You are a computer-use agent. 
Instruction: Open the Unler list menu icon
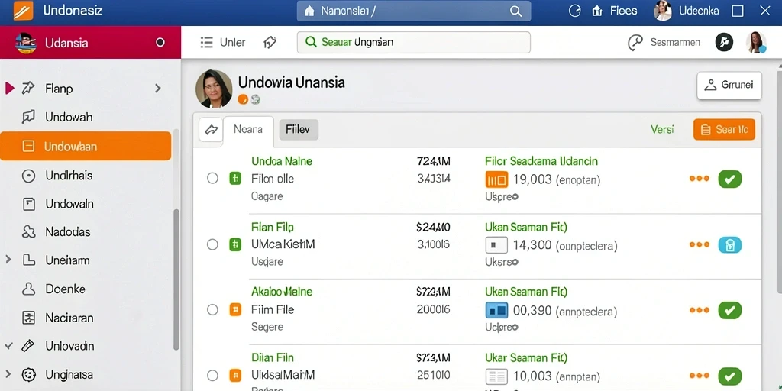point(206,43)
